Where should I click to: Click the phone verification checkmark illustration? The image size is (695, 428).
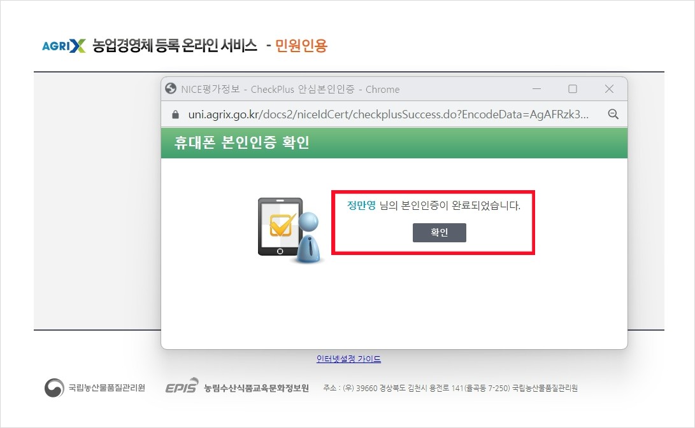pyautogui.click(x=289, y=230)
